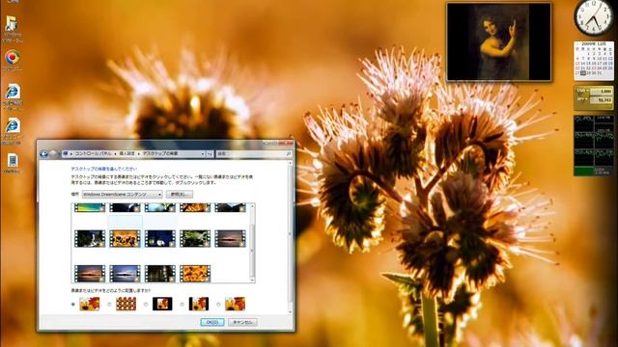This screenshot has height=347, width=618.
Task: Pick the dark night forest video thumbnail
Action: coord(159,274)
